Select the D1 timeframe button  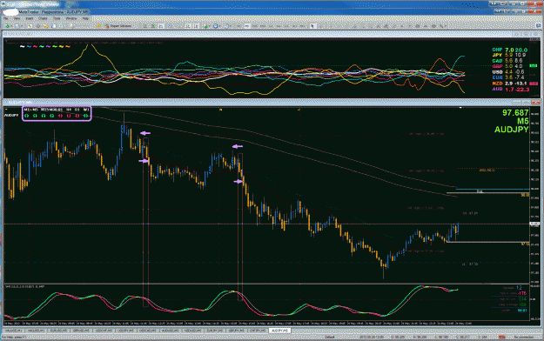coord(286,26)
